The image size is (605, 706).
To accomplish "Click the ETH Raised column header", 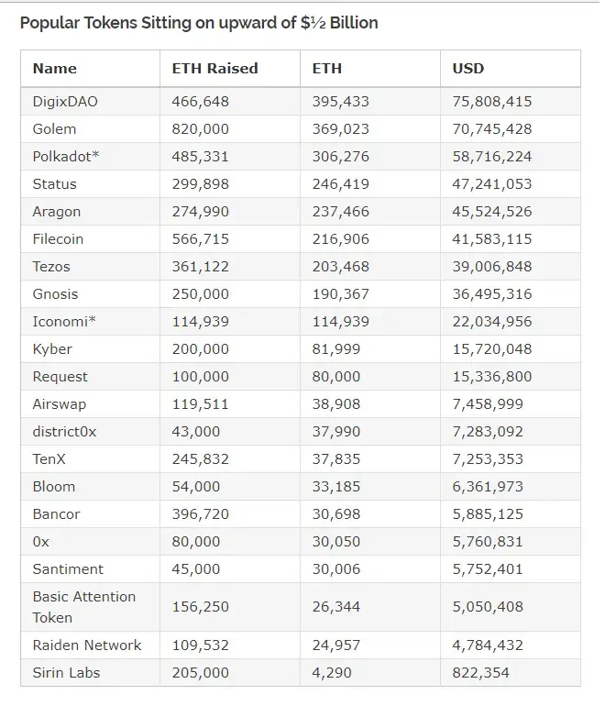I will point(214,69).
